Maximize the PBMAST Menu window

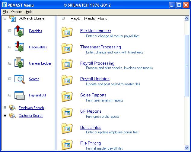179,5
